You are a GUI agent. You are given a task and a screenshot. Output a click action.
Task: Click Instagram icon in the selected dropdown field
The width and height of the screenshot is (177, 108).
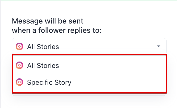pos(20,46)
